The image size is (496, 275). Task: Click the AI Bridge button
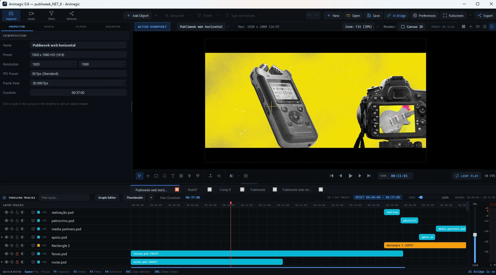coord(396,16)
